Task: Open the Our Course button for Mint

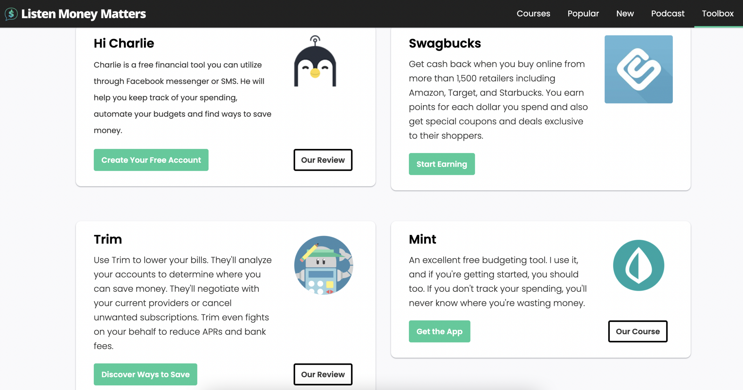Action: 638,331
